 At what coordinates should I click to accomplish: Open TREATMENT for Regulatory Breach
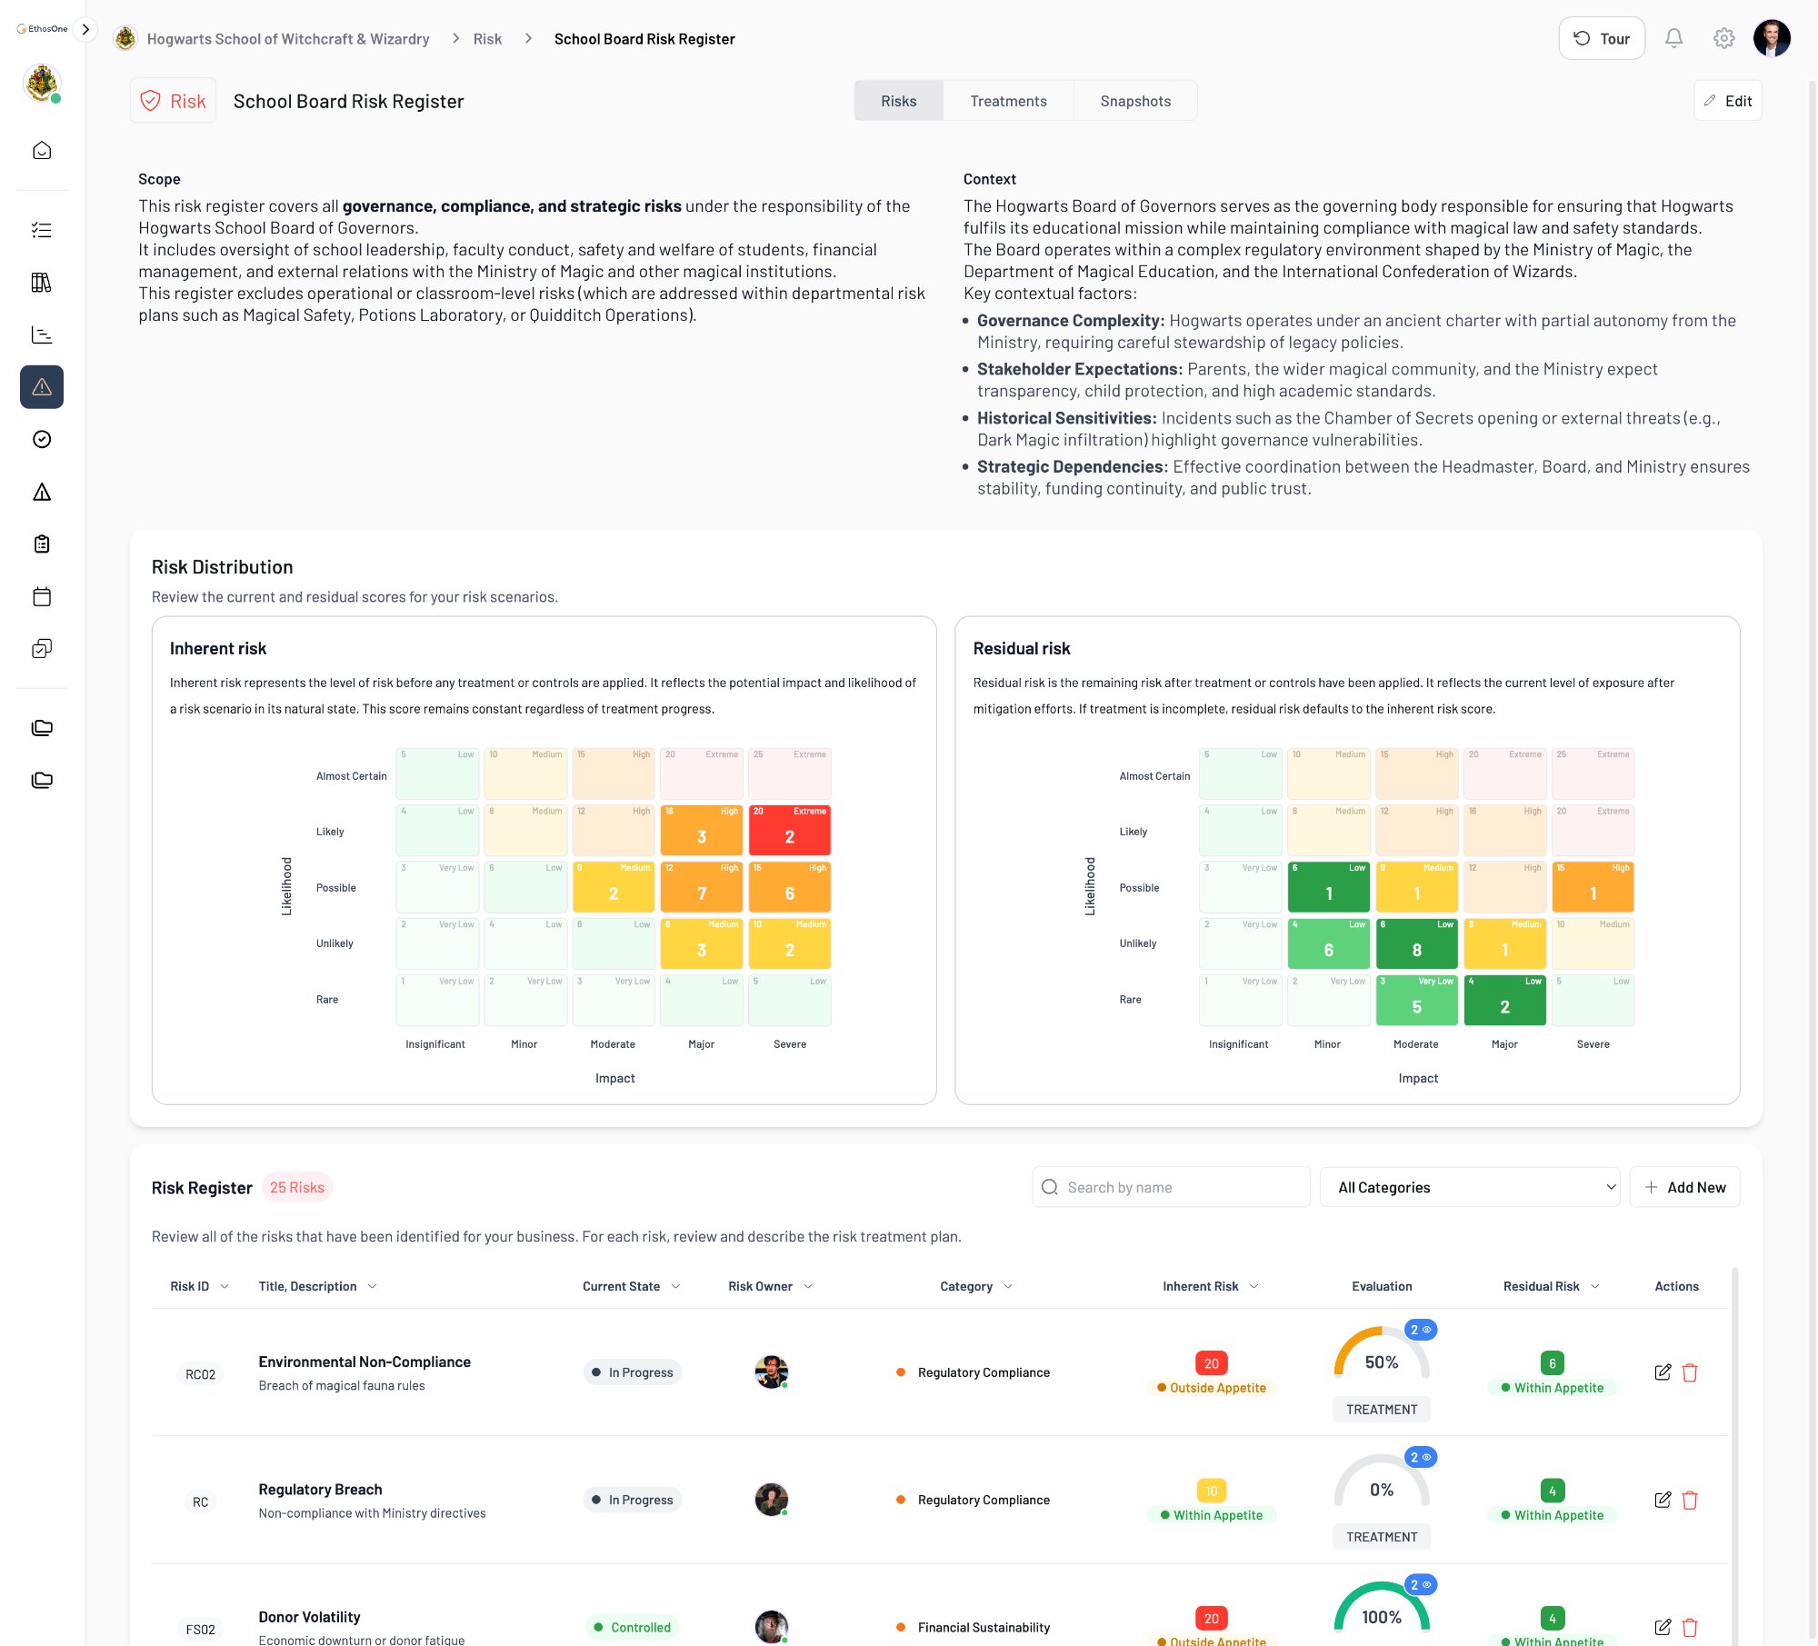pyautogui.click(x=1382, y=1536)
